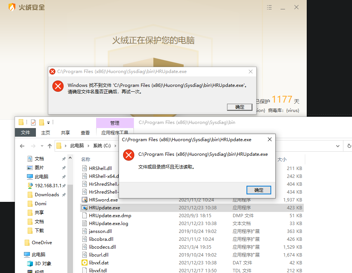Switch to the 共享 ribbon tab
Viewport: 352px width, 273px height.
pyautogui.click(x=65, y=133)
